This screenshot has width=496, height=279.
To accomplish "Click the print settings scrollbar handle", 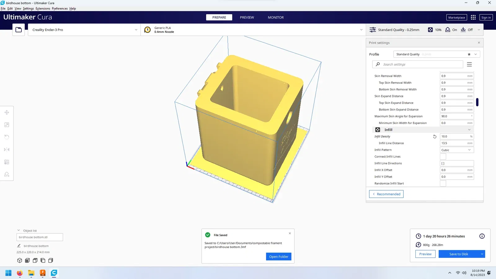I will click(477, 102).
